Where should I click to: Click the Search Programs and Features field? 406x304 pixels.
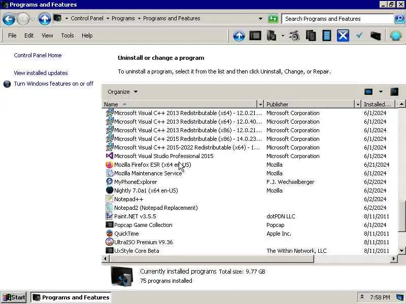point(337,19)
